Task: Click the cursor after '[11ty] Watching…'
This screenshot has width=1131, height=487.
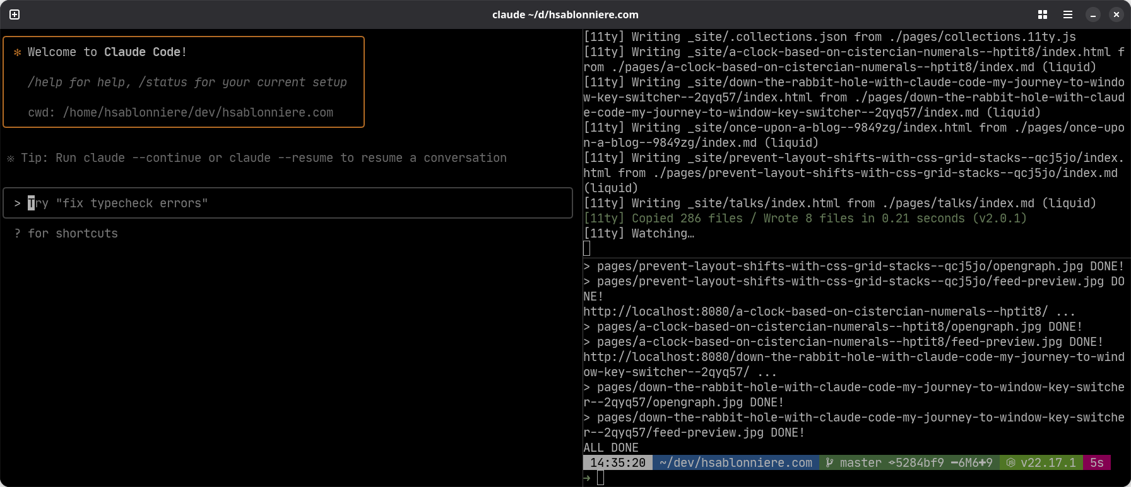Action: (x=587, y=248)
